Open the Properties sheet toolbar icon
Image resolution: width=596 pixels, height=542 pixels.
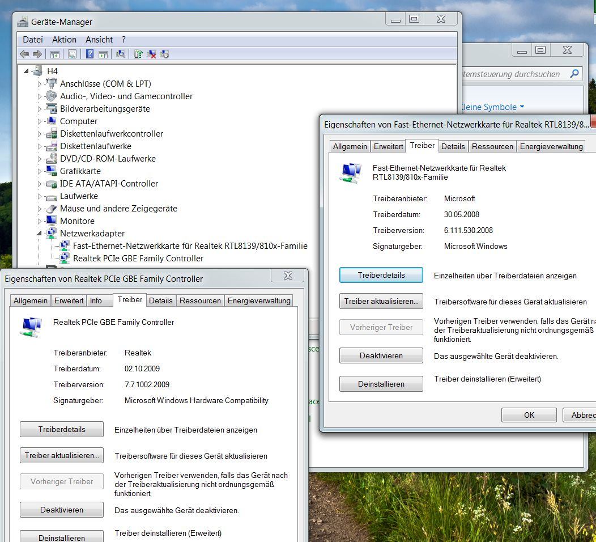pos(72,54)
